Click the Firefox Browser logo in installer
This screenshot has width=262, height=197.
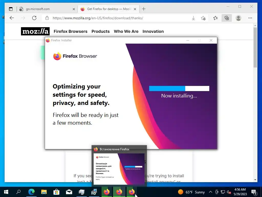[75, 56]
